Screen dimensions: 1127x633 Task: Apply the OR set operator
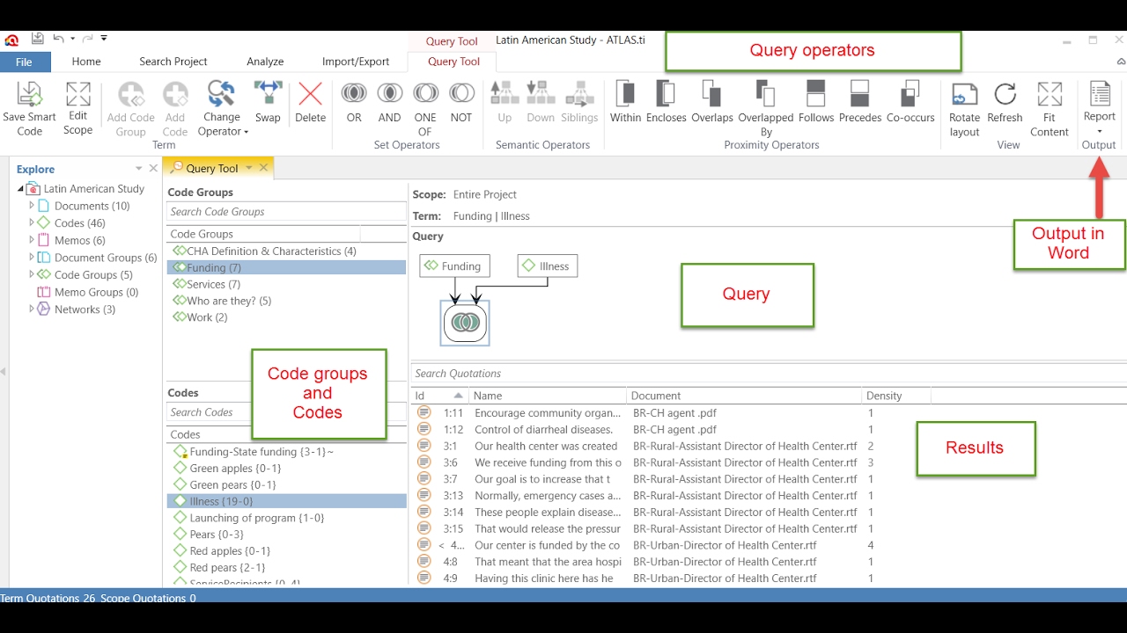pos(354,102)
